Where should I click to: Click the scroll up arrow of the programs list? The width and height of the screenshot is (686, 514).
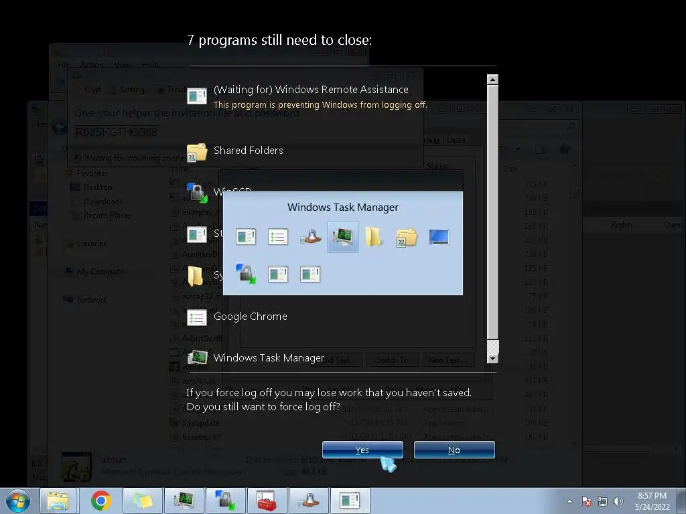click(x=492, y=80)
